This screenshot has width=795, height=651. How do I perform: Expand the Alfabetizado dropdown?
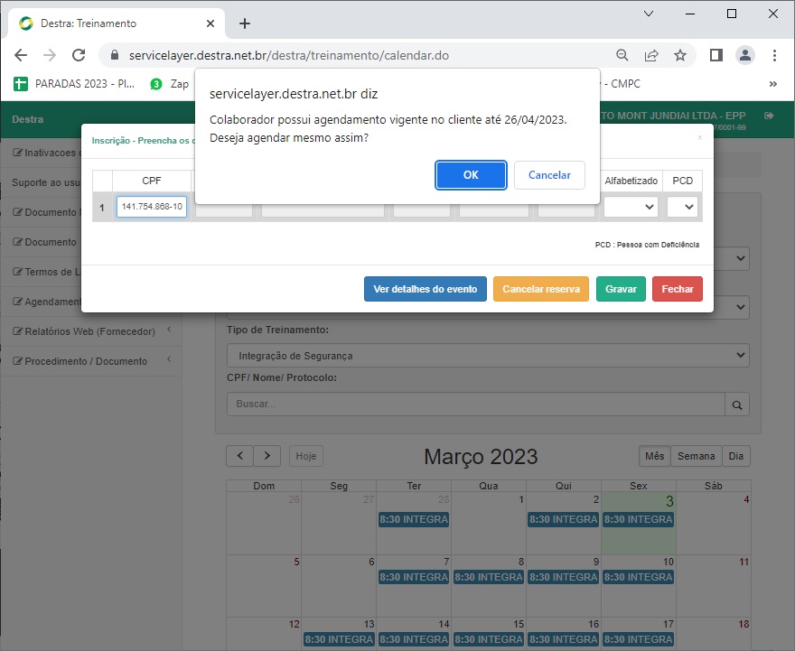631,207
